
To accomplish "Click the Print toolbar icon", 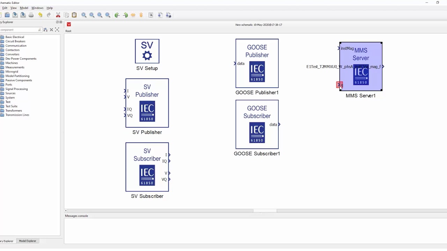I will coord(31,15).
